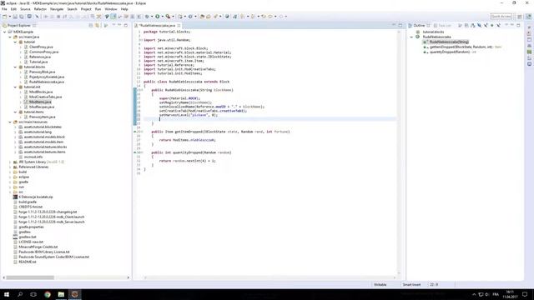
Task: Select the Outline tab
Action: pos(419,26)
